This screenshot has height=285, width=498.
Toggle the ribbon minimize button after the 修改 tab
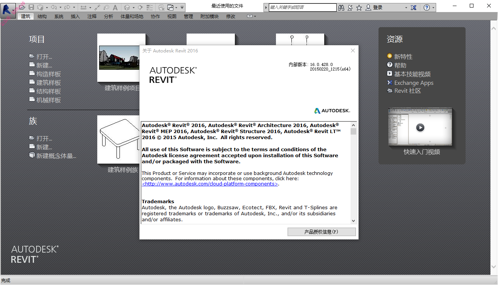pyautogui.click(x=250, y=16)
